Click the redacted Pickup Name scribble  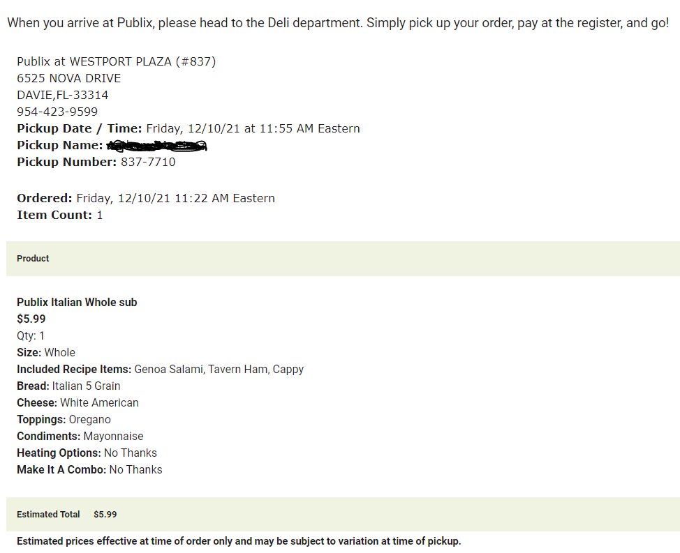click(156, 146)
